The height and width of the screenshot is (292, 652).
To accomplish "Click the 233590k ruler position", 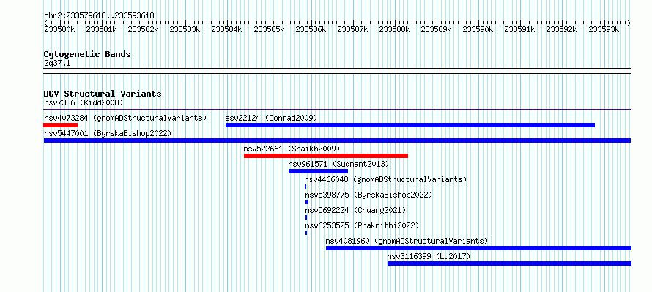I will 478,29.
